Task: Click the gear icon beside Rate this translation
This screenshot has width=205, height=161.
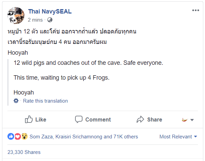Action: (x=16, y=101)
